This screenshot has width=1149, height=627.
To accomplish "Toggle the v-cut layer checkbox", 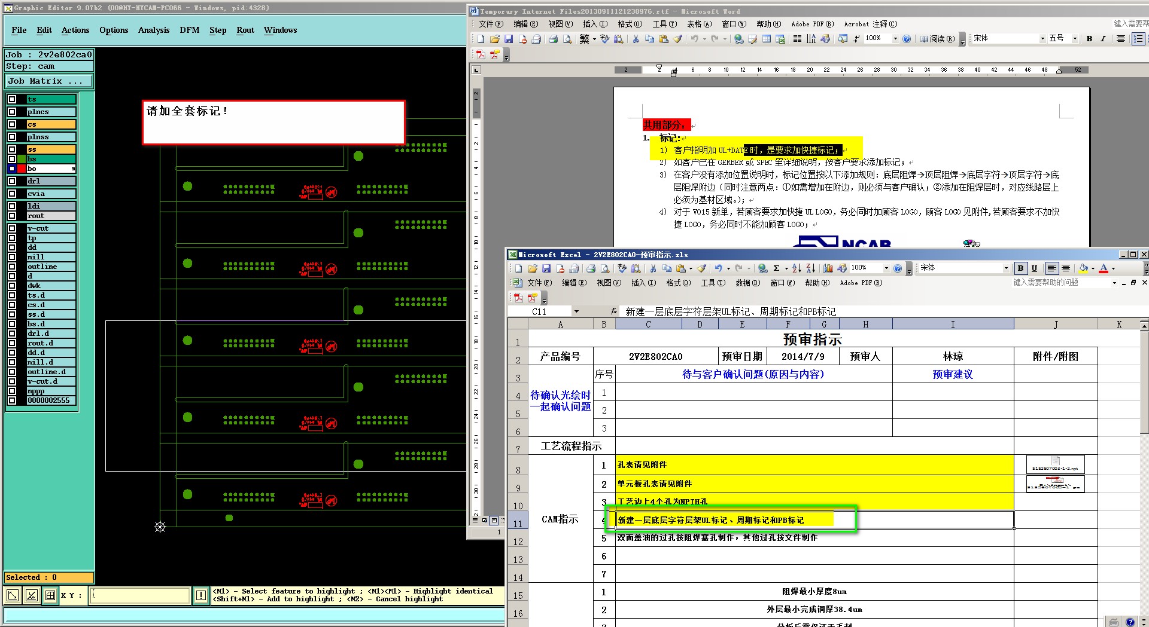I will [12, 228].
